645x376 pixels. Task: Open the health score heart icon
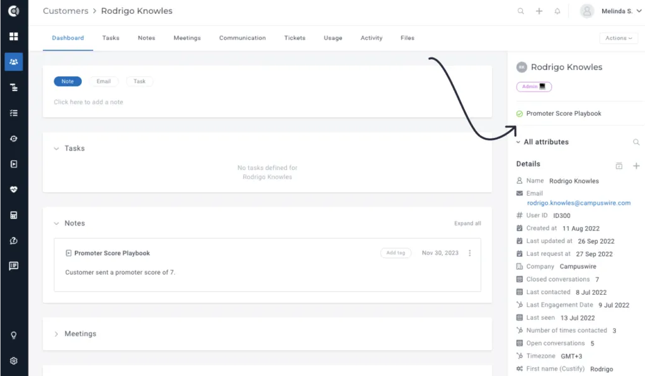tap(14, 190)
